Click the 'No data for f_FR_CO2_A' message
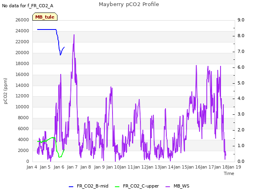 [28, 6]
